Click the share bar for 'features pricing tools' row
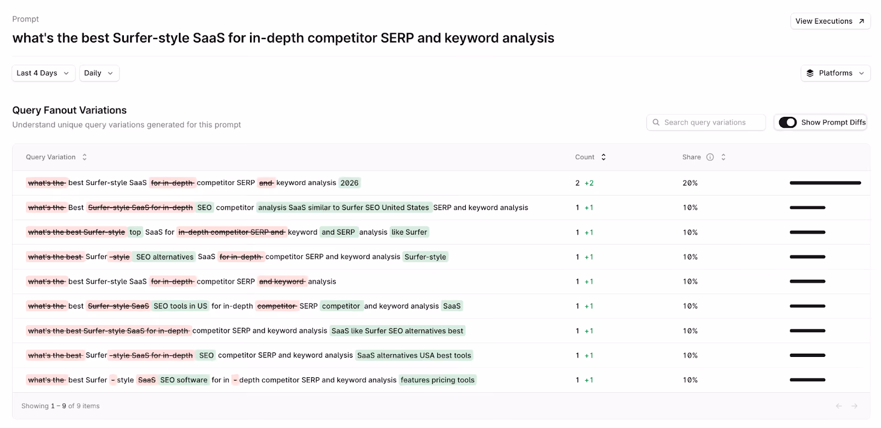 [808, 380]
